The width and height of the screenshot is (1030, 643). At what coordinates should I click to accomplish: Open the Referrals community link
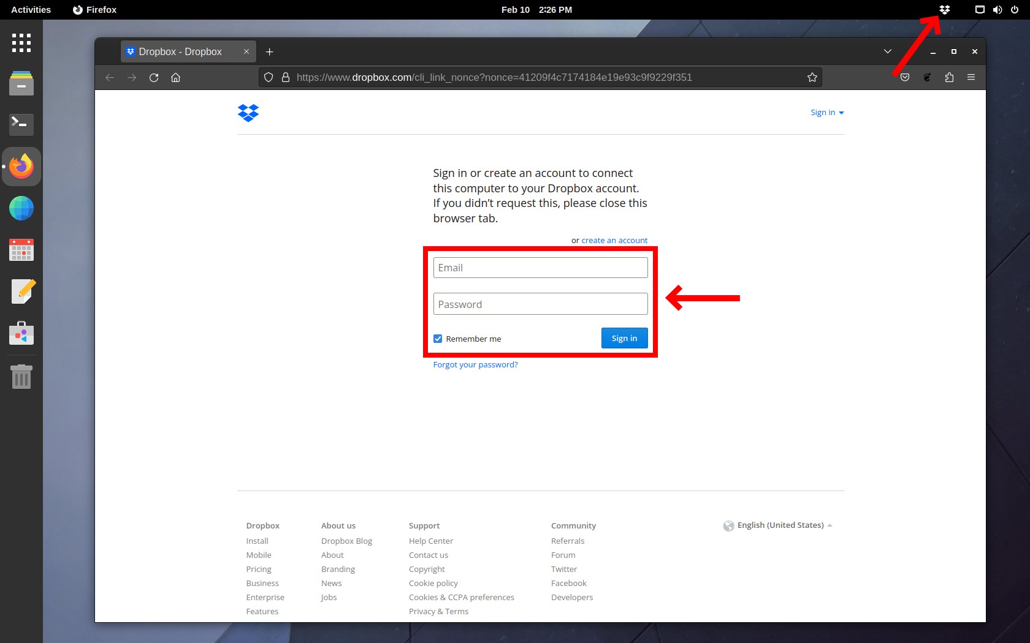568,541
